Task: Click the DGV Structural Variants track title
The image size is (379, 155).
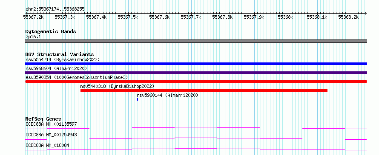Action: pyautogui.click(x=60, y=54)
